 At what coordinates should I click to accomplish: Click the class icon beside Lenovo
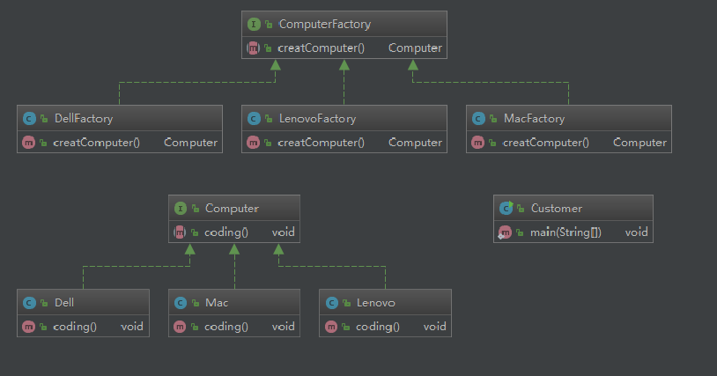(332, 303)
